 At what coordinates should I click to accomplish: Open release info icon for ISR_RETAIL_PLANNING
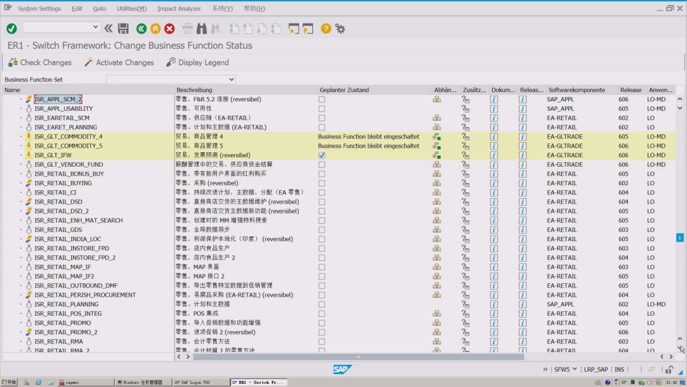point(523,304)
